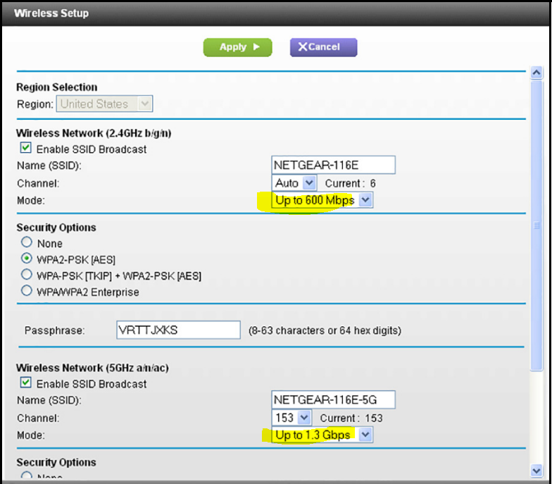This screenshot has width=552, height=484.
Task: Click the 2.4GHz SSID name field
Action: click(x=333, y=166)
